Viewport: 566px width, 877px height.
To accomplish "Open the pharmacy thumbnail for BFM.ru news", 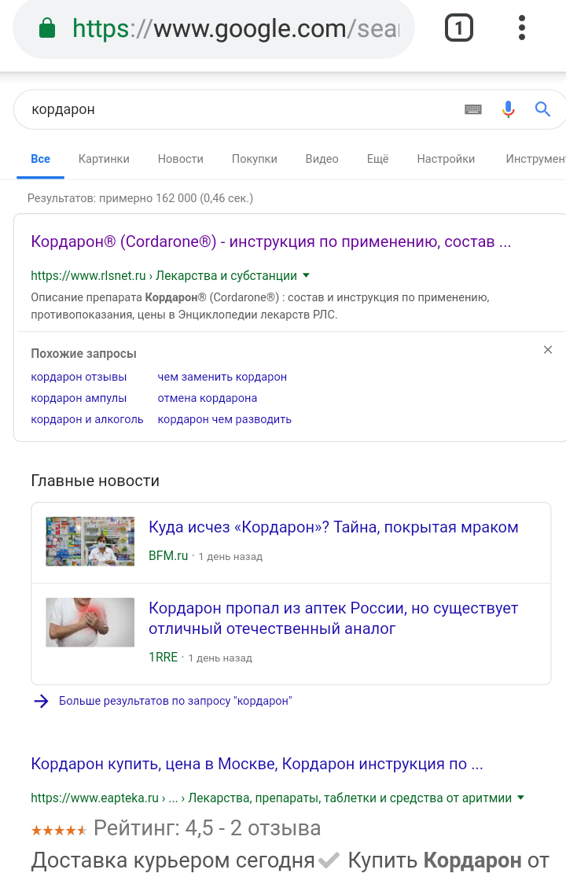I will [90, 541].
